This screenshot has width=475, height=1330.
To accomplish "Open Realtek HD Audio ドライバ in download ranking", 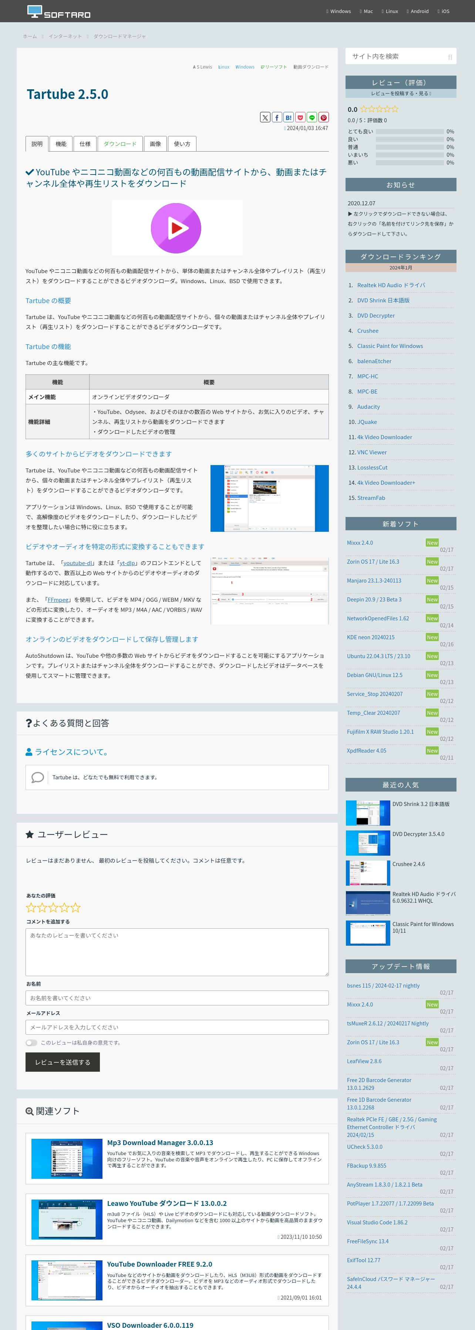I will point(391,285).
